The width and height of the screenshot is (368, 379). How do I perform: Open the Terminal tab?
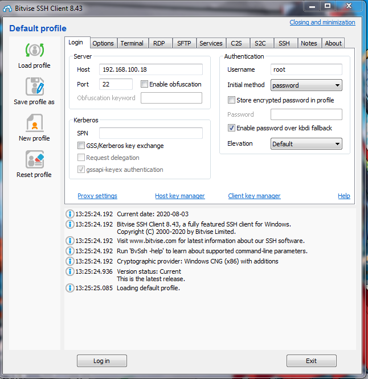pyautogui.click(x=132, y=43)
